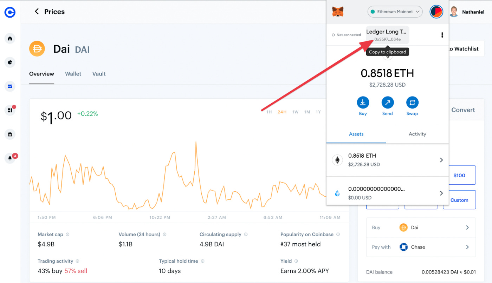The height and width of the screenshot is (283, 492).
Task: Click the MetaMask Send arrow icon
Action: 388,103
